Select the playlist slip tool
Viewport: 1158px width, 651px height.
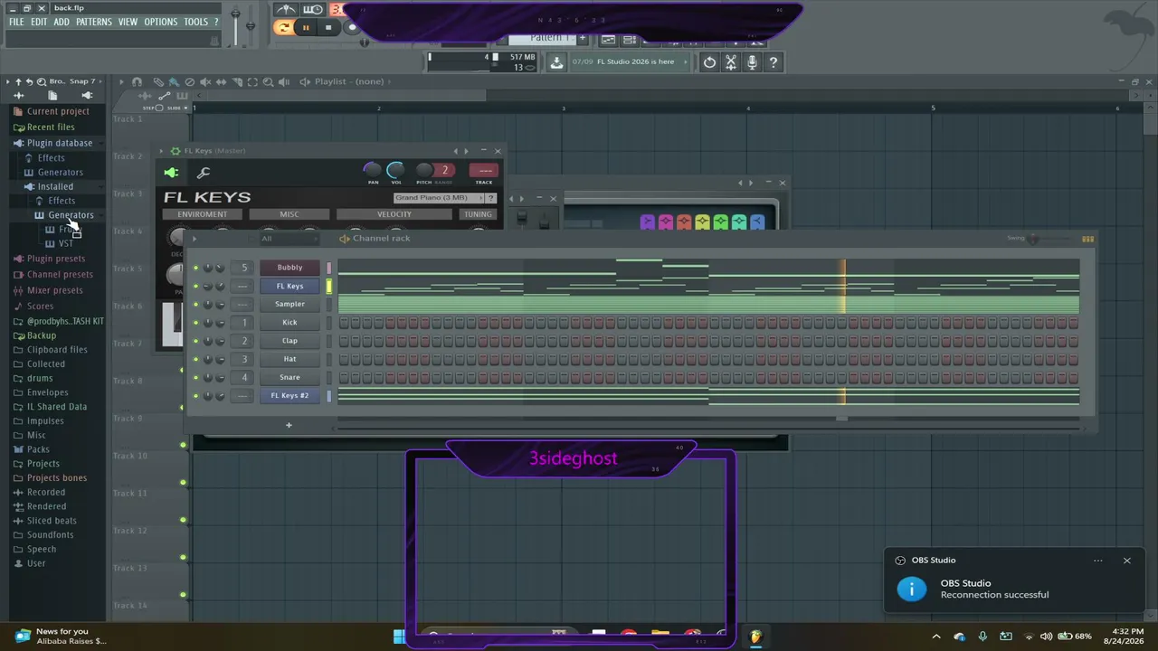221,81
